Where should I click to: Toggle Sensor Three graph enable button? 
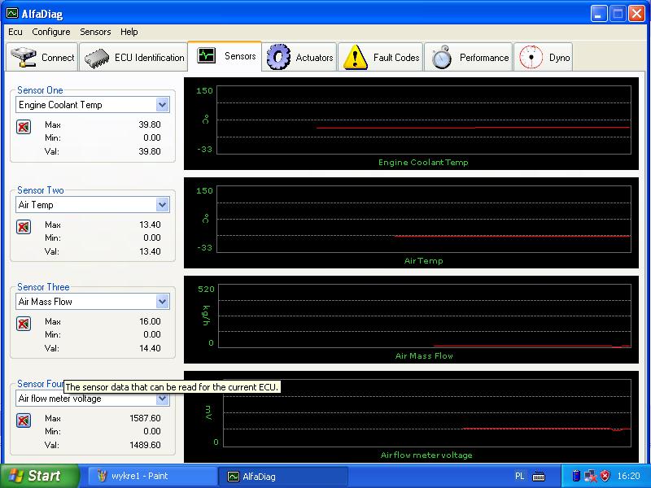pyautogui.click(x=24, y=324)
